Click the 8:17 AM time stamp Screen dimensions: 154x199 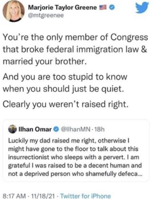tap(14, 196)
